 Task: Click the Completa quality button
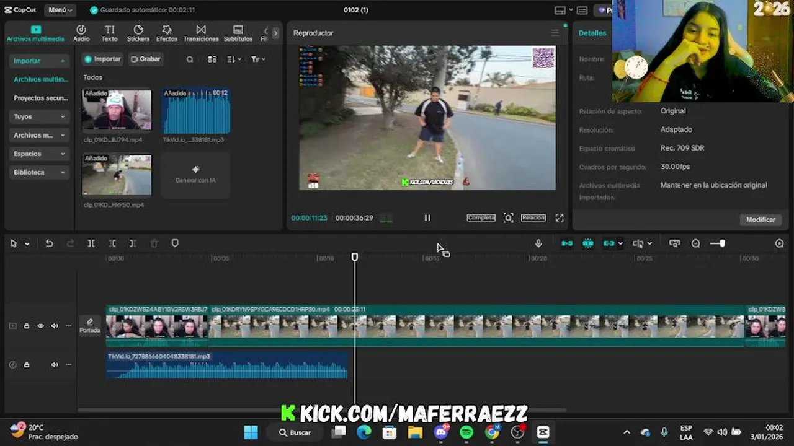481,218
